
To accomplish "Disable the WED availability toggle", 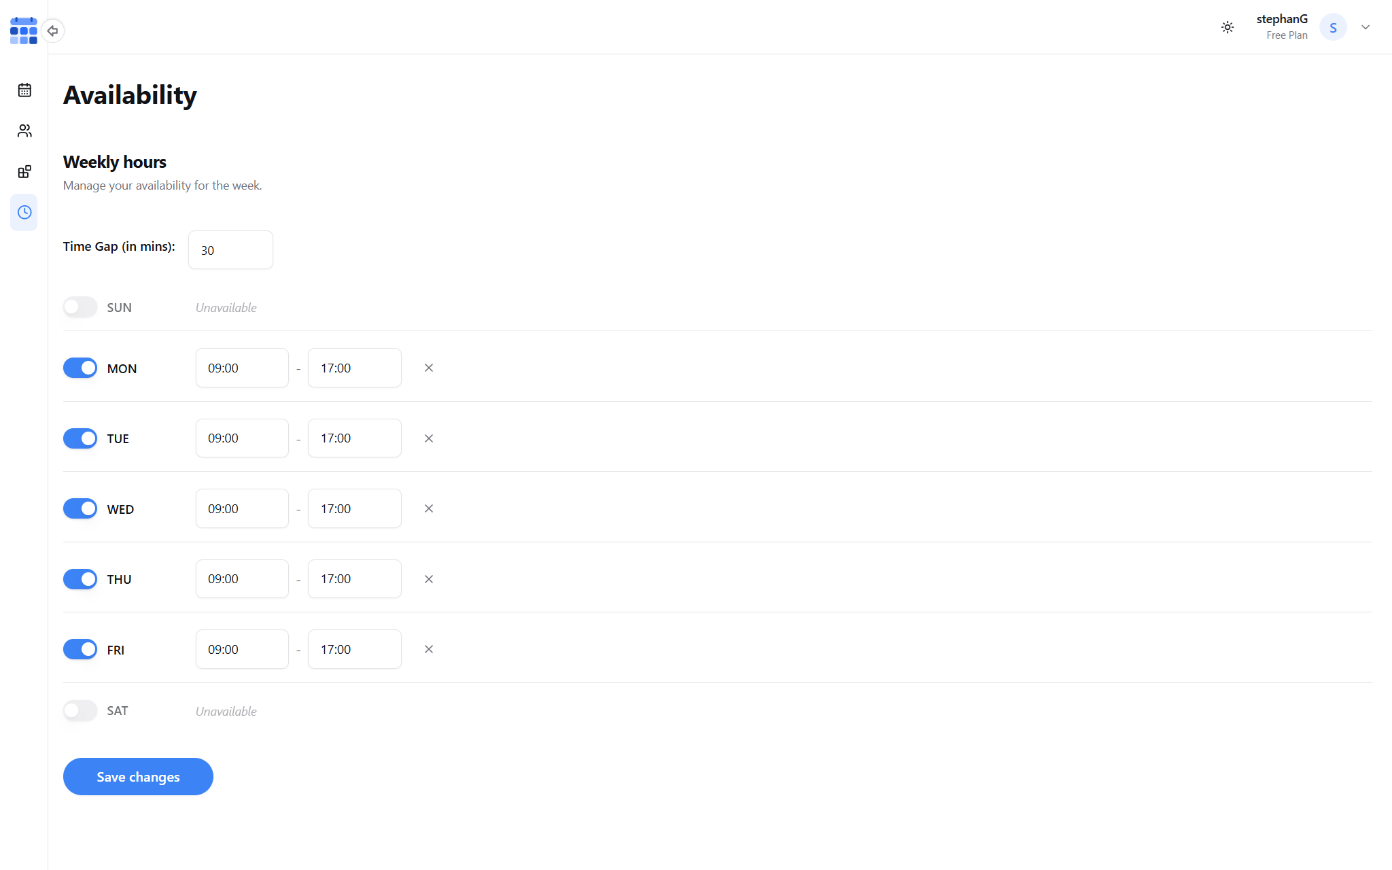I will 80,508.
